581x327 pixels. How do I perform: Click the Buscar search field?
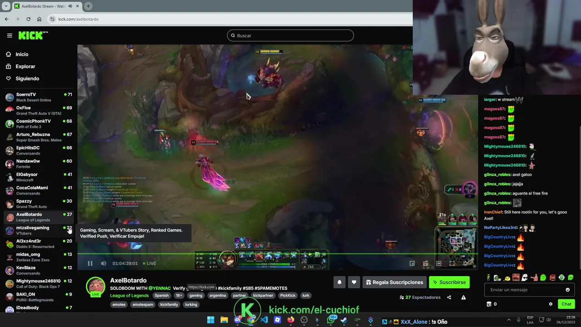pos(290,35)
